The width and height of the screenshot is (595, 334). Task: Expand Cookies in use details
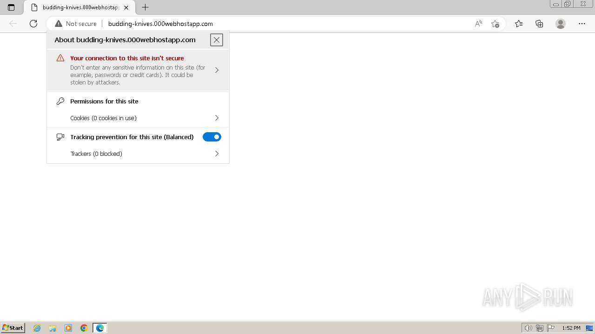click(138, 118)
